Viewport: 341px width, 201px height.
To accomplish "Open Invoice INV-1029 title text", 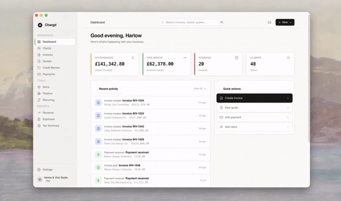I will (133, 139).
